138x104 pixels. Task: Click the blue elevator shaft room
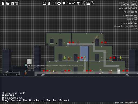click(x=84, y=53)
